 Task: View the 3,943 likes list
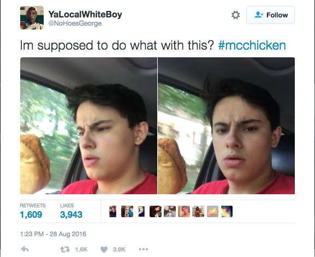point(71,211)
